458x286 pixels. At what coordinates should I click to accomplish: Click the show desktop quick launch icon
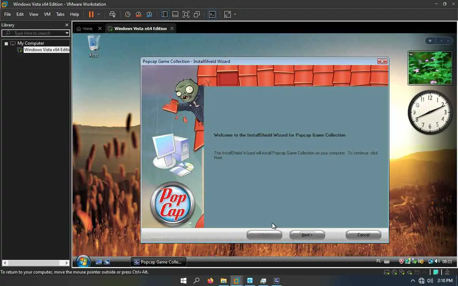[x=99, y=262]
